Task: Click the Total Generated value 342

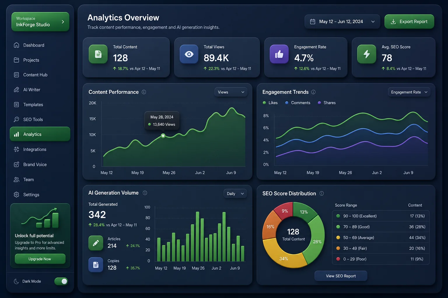Action: coord(97,215)
